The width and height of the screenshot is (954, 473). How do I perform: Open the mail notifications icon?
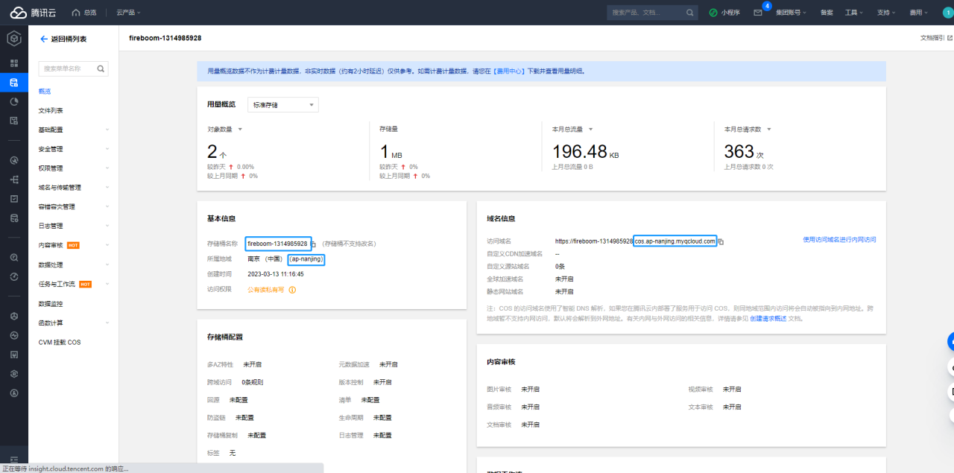pos(757,13)
